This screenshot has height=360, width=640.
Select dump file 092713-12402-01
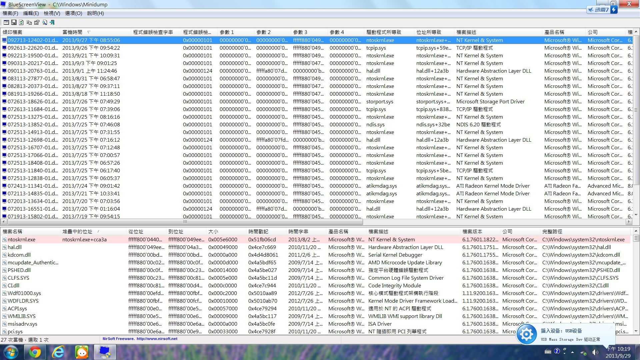tap(317, 40)
